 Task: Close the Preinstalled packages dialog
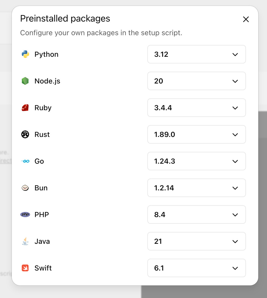click(246, 19)
